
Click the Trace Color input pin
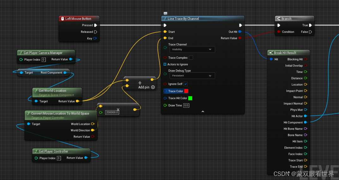pos(165,91)
